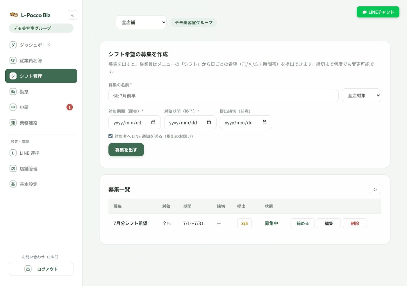Click the 提出締切 date field

246,122
